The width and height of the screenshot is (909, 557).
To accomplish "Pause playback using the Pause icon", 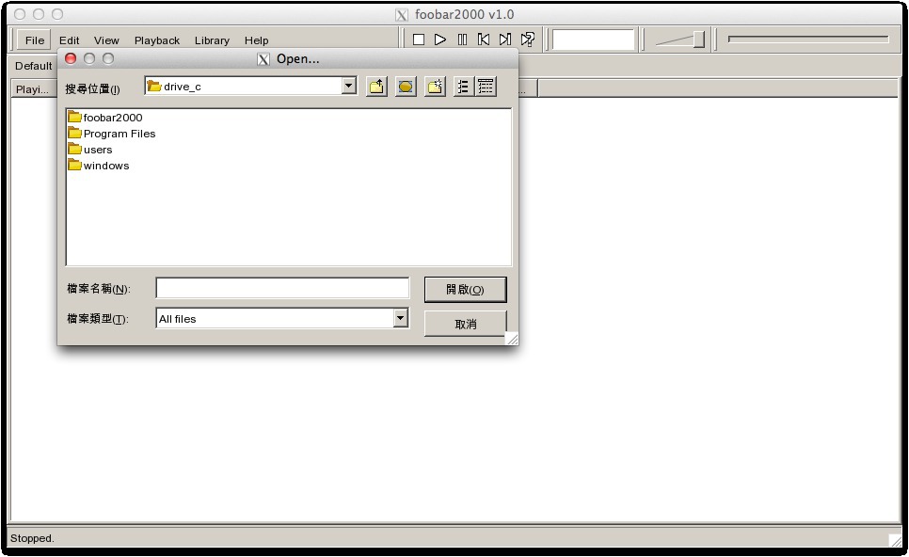I will point(462,40).
